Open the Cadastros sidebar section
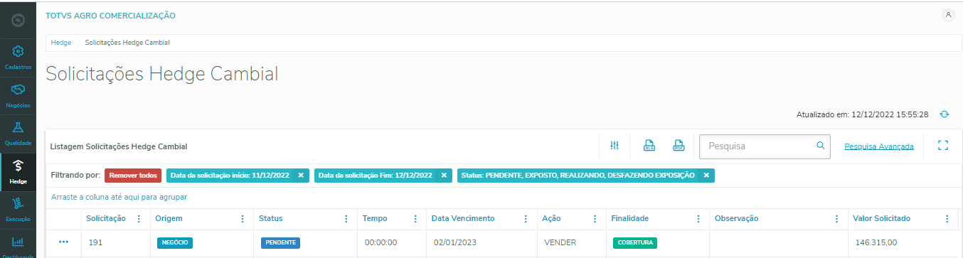 click(18, 57)
